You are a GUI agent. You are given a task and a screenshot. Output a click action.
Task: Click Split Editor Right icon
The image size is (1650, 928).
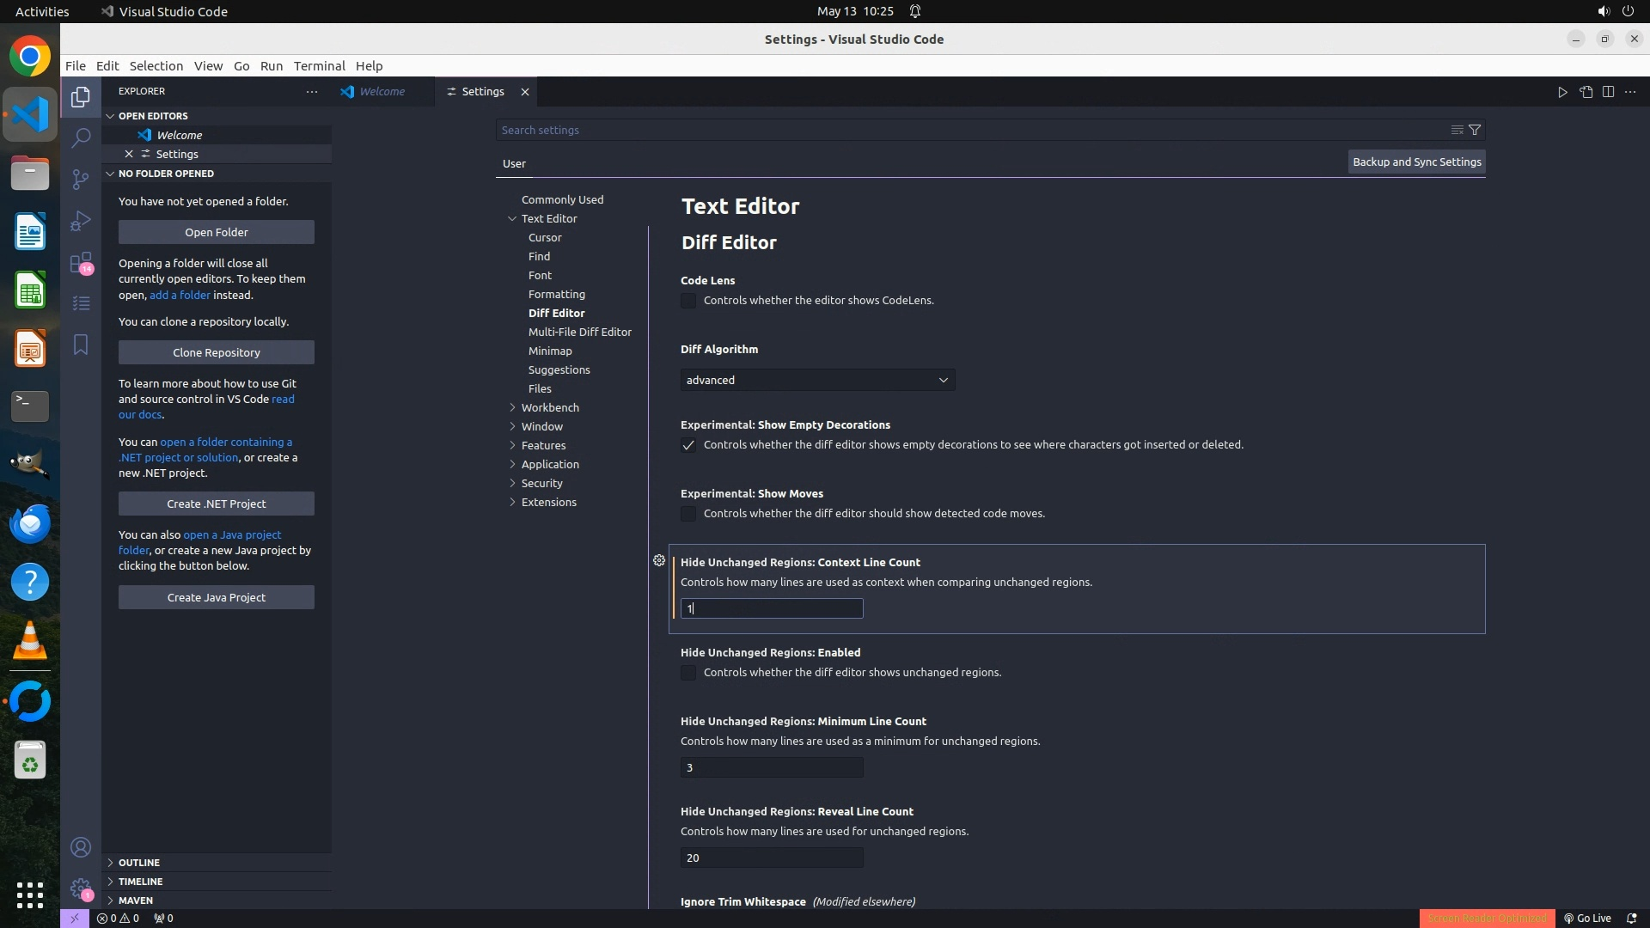pyautogui.click(x=1608, y=92)
